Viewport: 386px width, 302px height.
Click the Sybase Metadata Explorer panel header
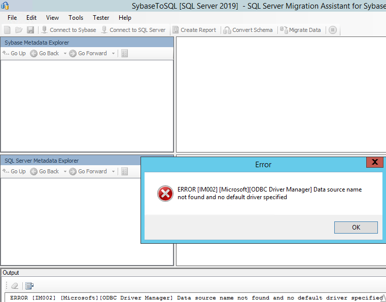(87, 43)
